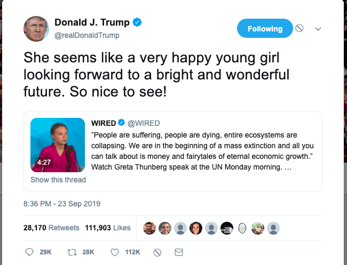The height and width of the screenshot is (265, 347).
Task: Click the envelope direct message icon
Action: [179, 252]
